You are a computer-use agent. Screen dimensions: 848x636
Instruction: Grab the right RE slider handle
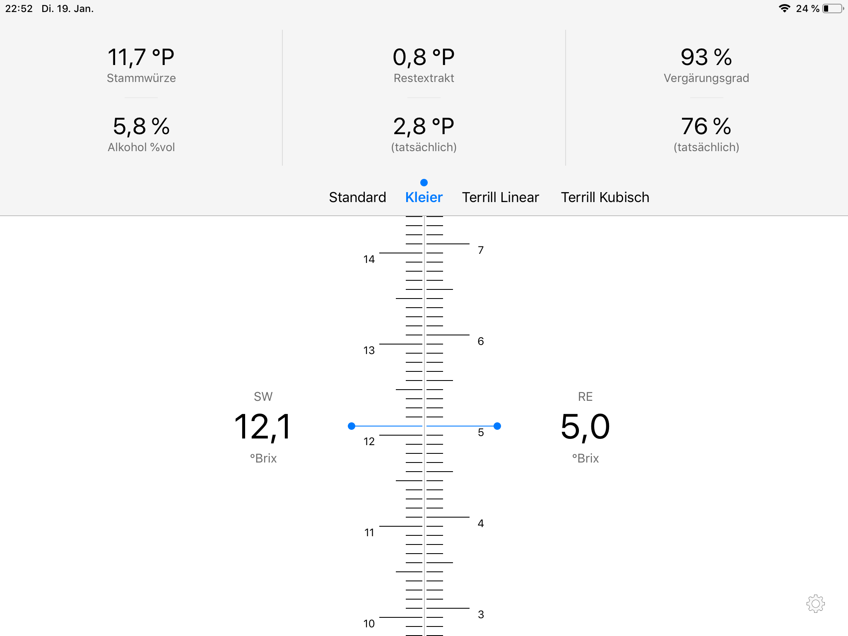point(497,426)
